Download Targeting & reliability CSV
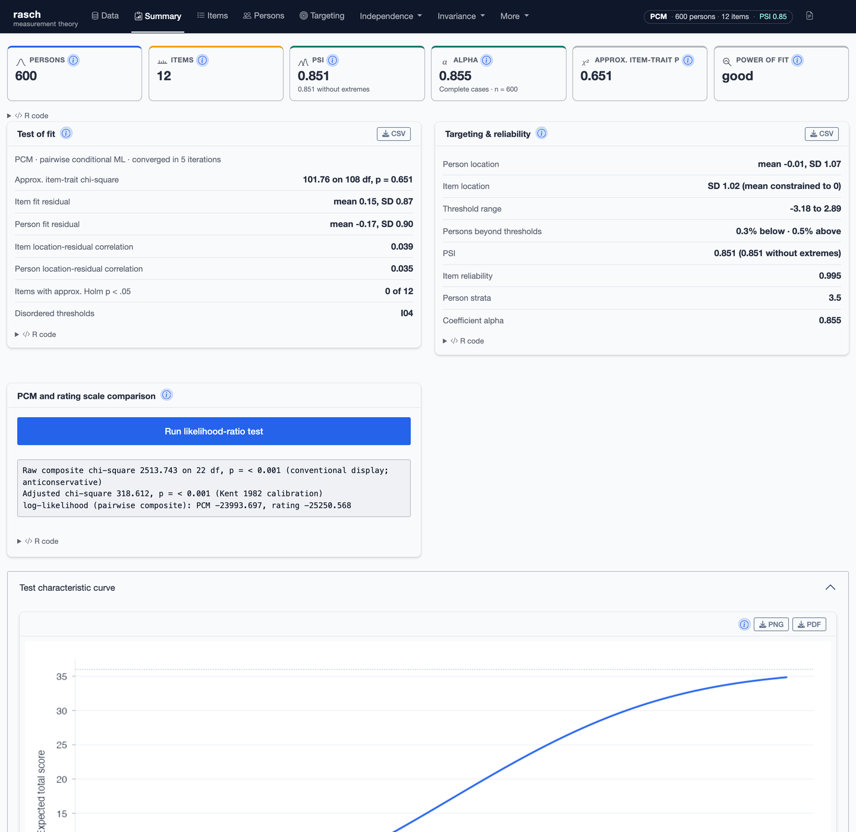This screenshot has height=832, width=856. point(822,134)
